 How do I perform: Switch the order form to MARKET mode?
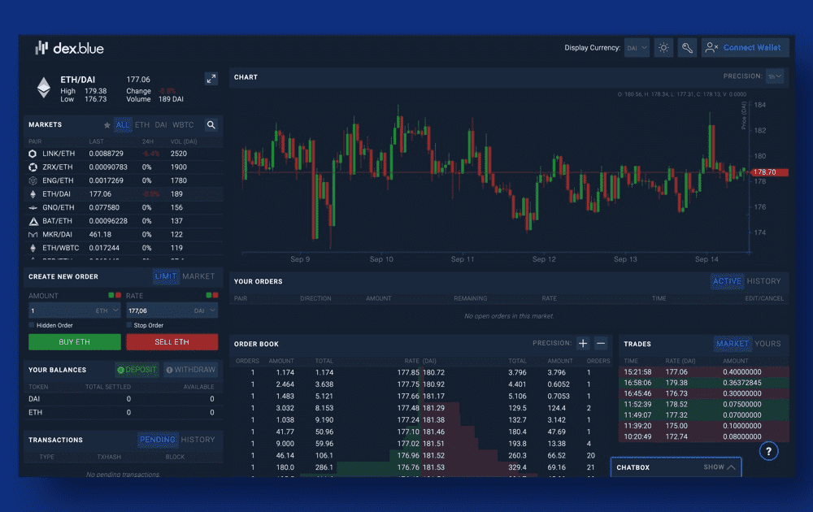(198, 276)
